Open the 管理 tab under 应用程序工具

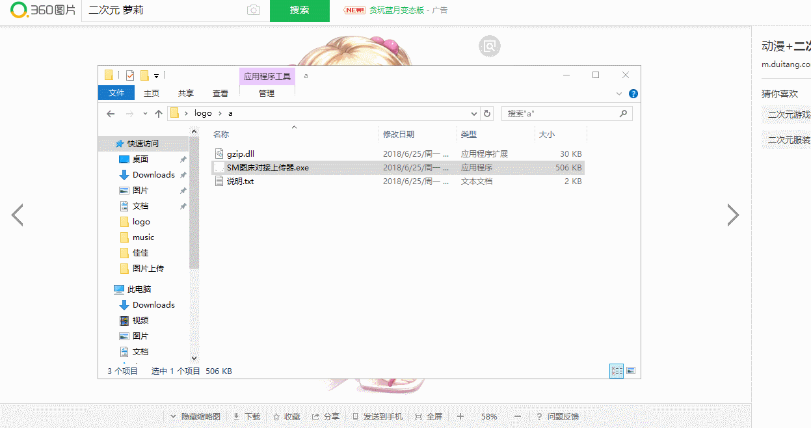point(267,93)
